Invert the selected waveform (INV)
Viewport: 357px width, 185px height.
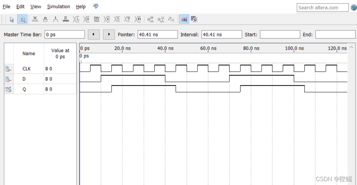pos(97,19)
